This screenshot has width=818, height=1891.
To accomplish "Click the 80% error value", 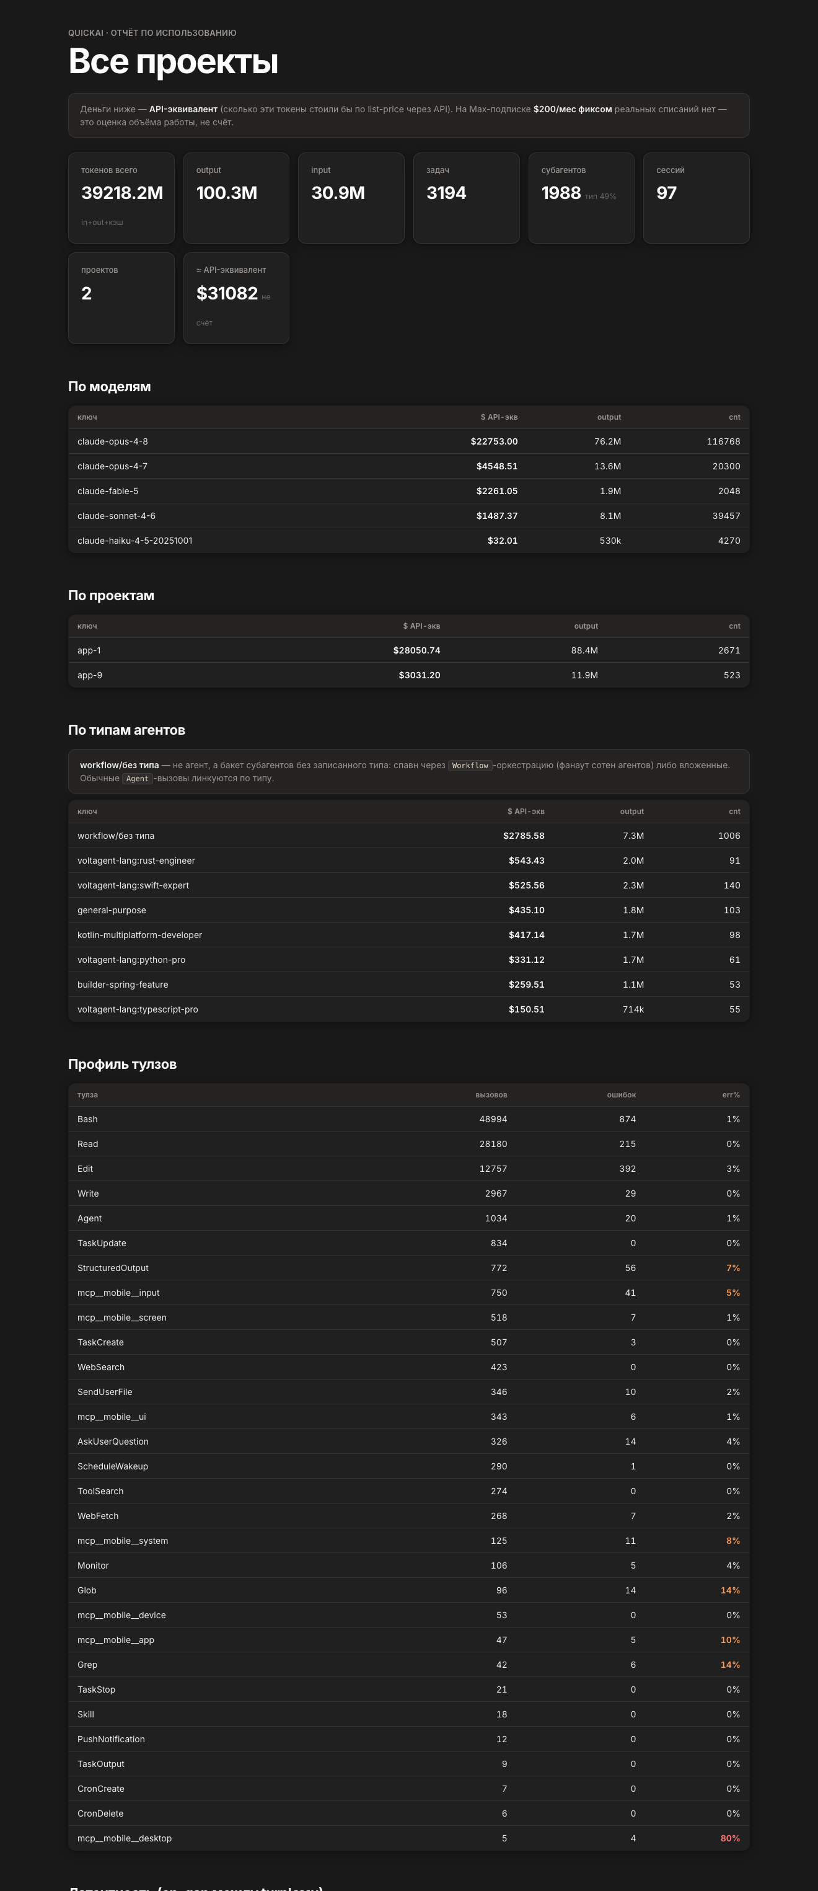I will point(730,1838).
